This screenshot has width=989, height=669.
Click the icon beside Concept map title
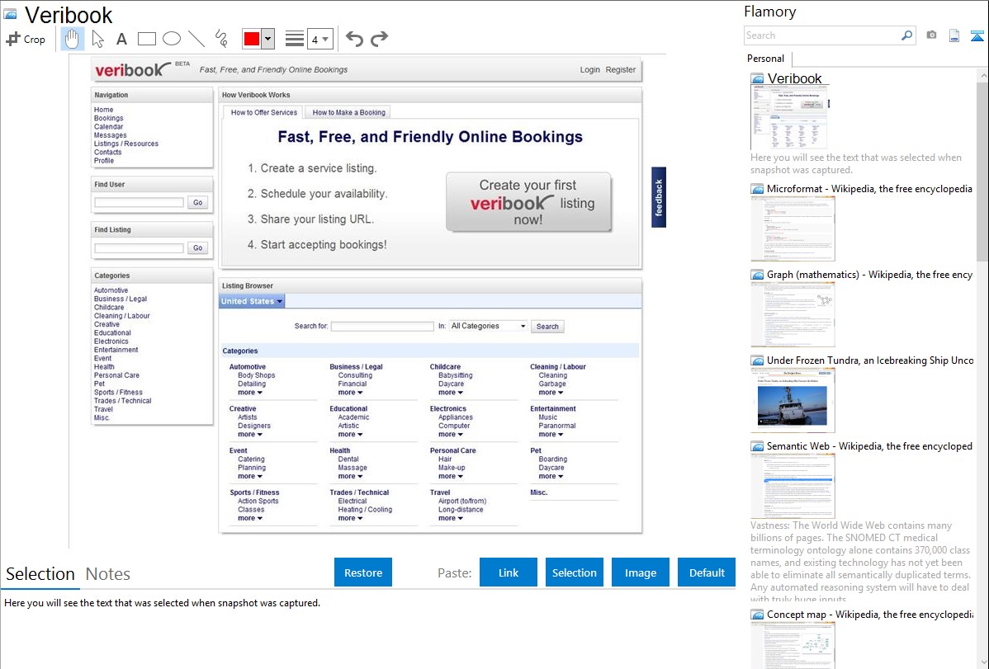point(758,615)
